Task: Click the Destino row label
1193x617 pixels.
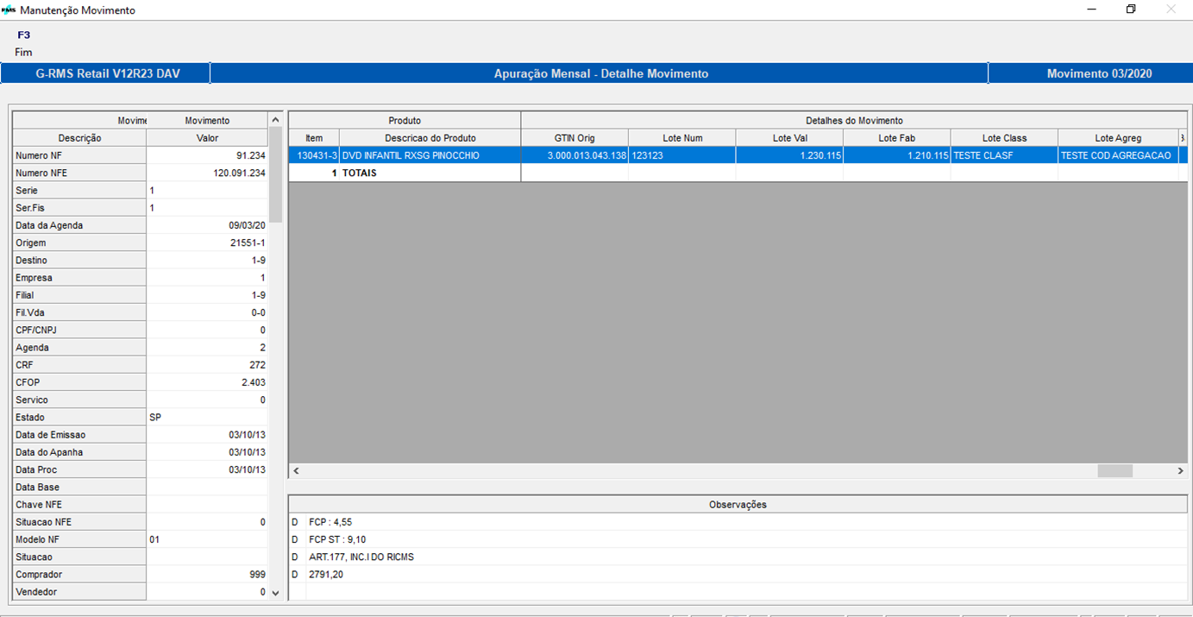Action: tap(79, 260)
